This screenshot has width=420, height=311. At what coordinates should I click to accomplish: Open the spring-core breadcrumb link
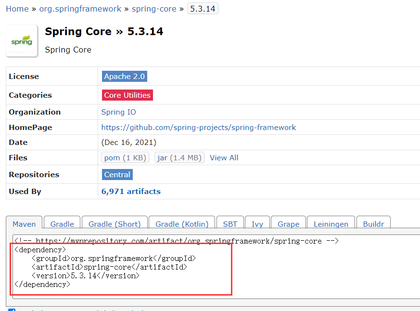(x=154, y=9)
